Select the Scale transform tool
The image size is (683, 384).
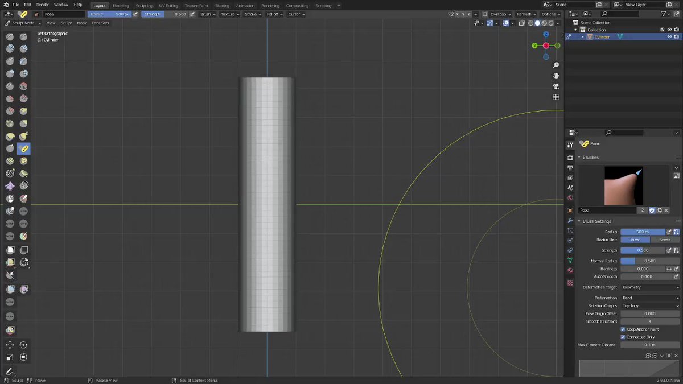pyautogui.click(x=10, y=357)
